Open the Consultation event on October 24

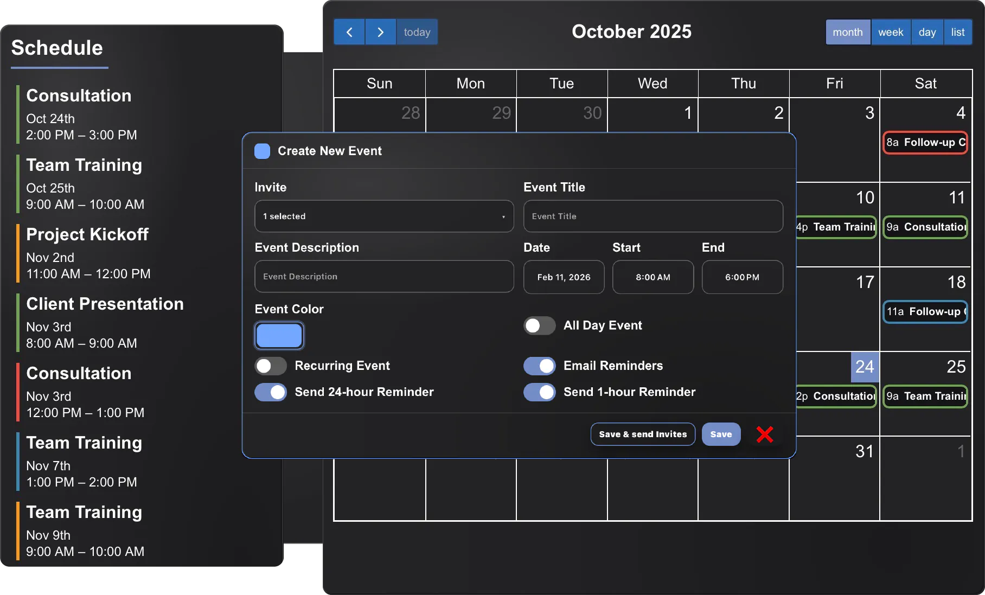click(835, 396)
